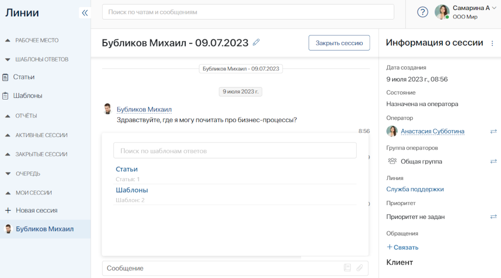Open the session info three-dots menu
Viewport: 501px width, 278px height.
(x=492, y=43)
